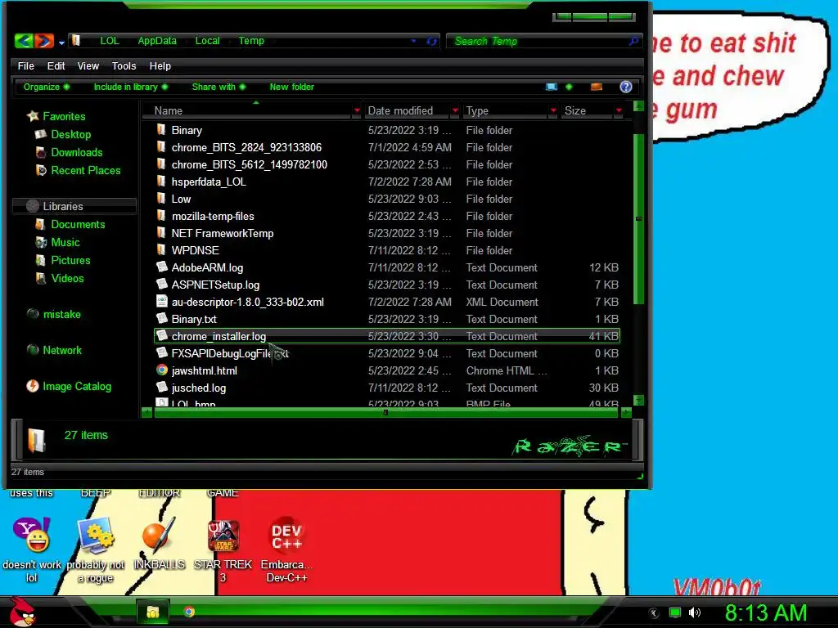Select the AdobeARM.log file icon
The width and height of the screenshot is (838, 628).
coord(162,267)
